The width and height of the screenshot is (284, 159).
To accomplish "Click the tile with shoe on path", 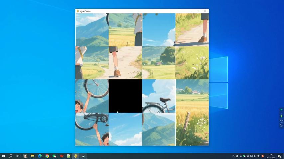I will pyautogui.click(x=192, y=30).
